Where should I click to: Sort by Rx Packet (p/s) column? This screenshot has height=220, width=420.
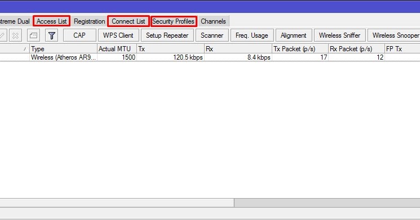click(356, 48)
